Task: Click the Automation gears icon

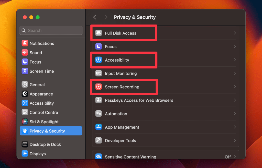Action: point(99,114)
